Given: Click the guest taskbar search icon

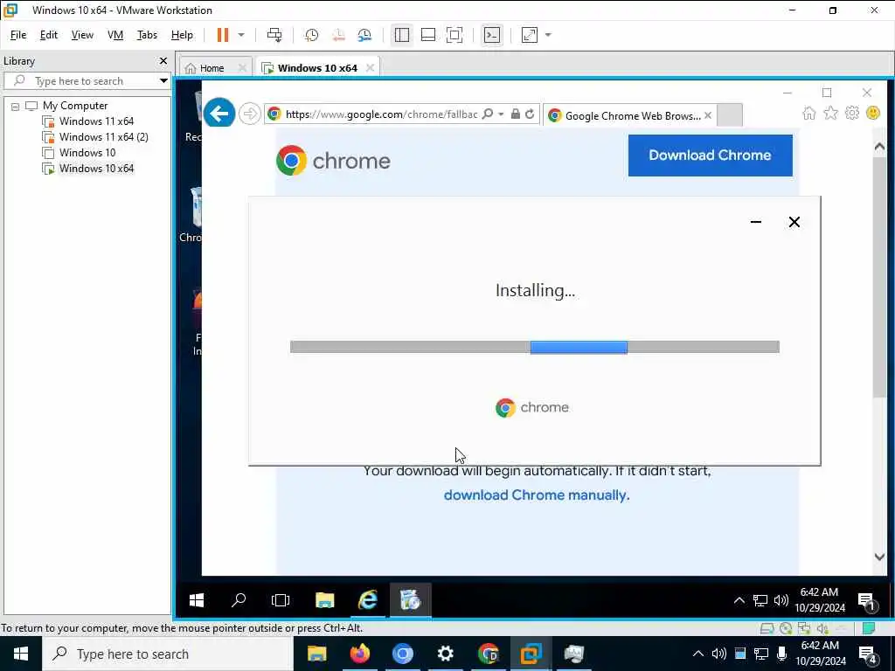Looking at the screenshot, I should pos(239,599).
